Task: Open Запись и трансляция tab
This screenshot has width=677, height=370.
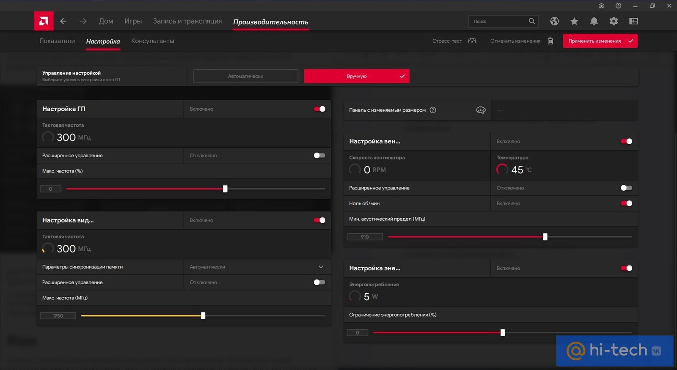Action: pos(187,21)
